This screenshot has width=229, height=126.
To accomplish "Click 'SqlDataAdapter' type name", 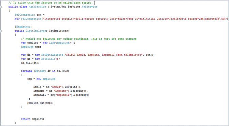I will [52, 55].
